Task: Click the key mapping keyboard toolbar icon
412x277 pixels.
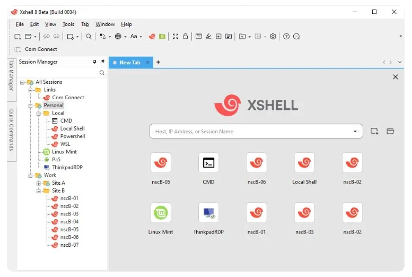Action: (x=199, y=36)
